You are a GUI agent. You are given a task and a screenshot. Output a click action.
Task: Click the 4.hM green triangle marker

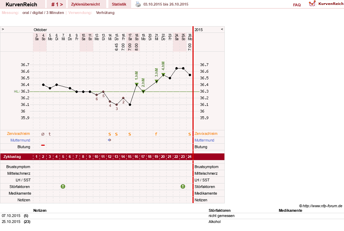163,74
